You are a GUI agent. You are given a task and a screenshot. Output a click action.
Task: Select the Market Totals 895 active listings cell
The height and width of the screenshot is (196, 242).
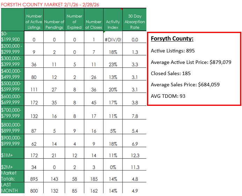34,179
